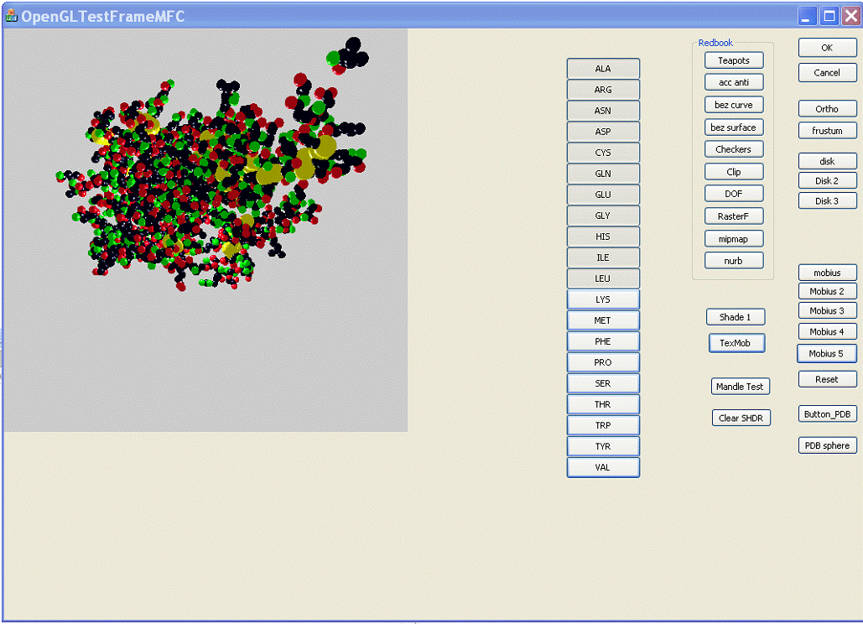Screen dimensions: 863x624
Task: Render with the PDB sphere button
Action: (827, 445)
